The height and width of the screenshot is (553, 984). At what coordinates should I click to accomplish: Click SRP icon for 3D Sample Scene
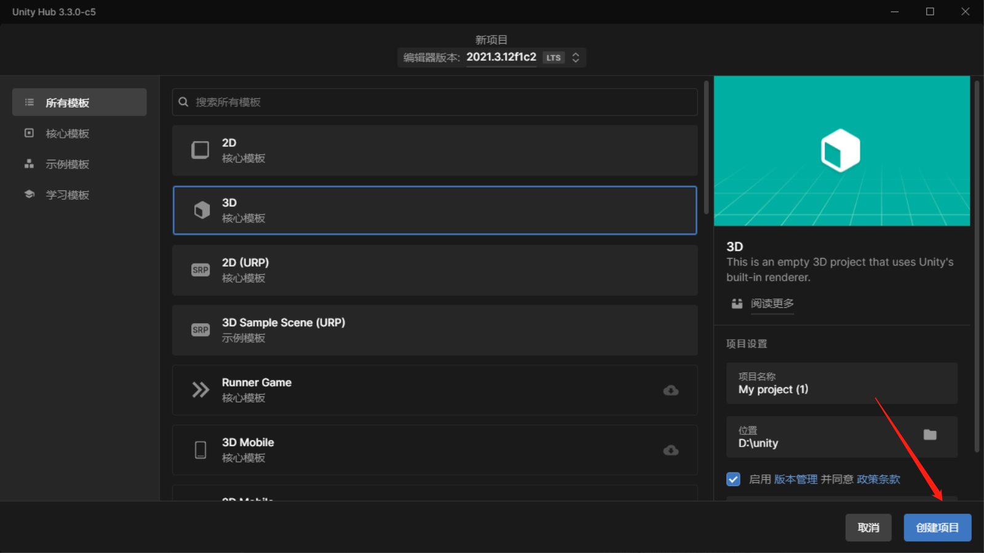(200, 330)
